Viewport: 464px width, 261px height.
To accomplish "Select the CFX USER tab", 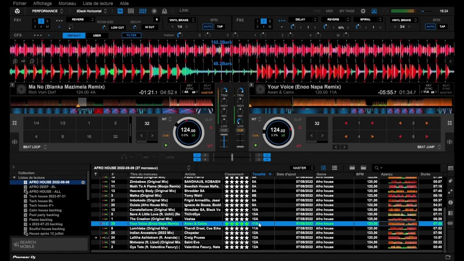I will pos(97,36).
